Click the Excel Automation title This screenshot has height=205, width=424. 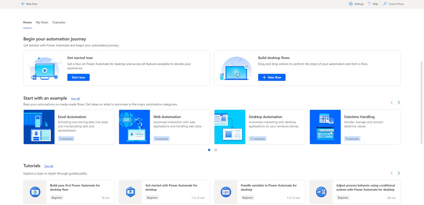point(72,117)
